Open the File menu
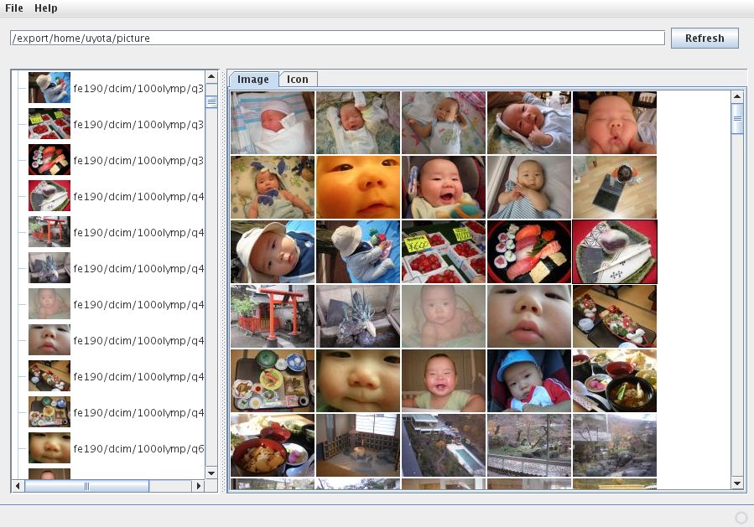The height and width of the screenshot is (527, 754). (13, 8)
